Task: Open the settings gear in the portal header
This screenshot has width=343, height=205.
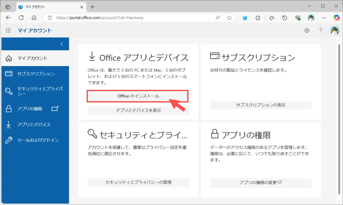Action: click(307, 30)
